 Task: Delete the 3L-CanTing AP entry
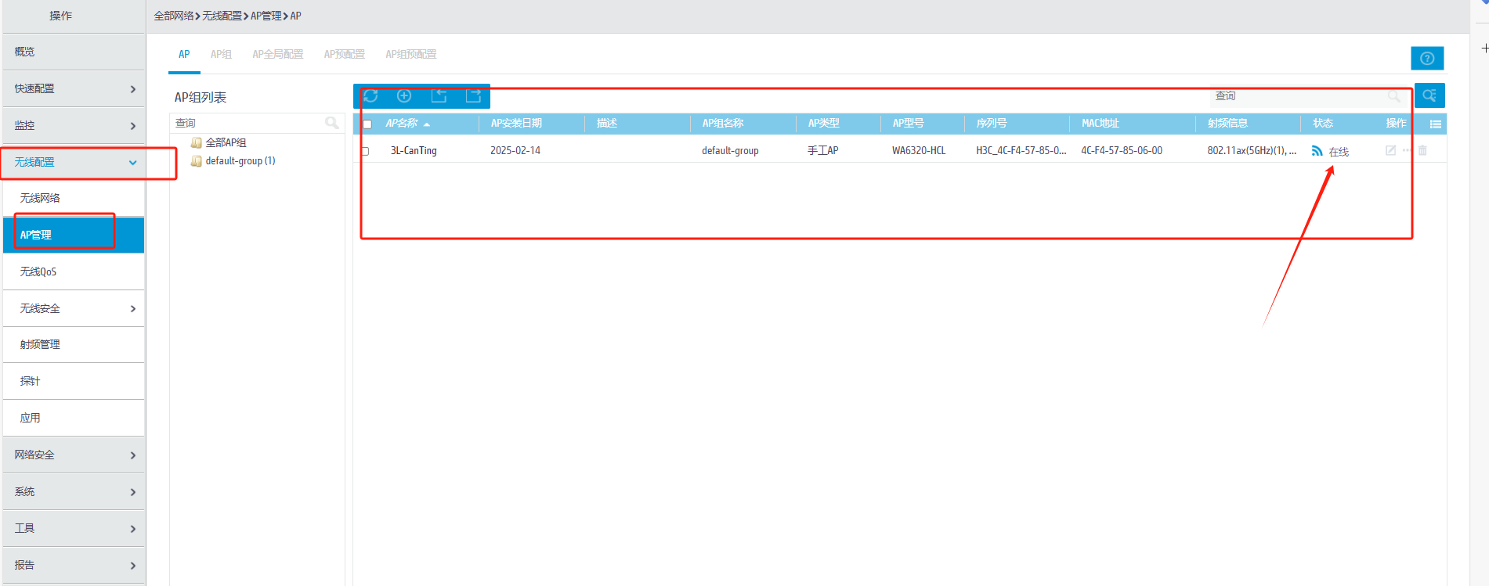pyautogui.click(x=1422, y=150)
